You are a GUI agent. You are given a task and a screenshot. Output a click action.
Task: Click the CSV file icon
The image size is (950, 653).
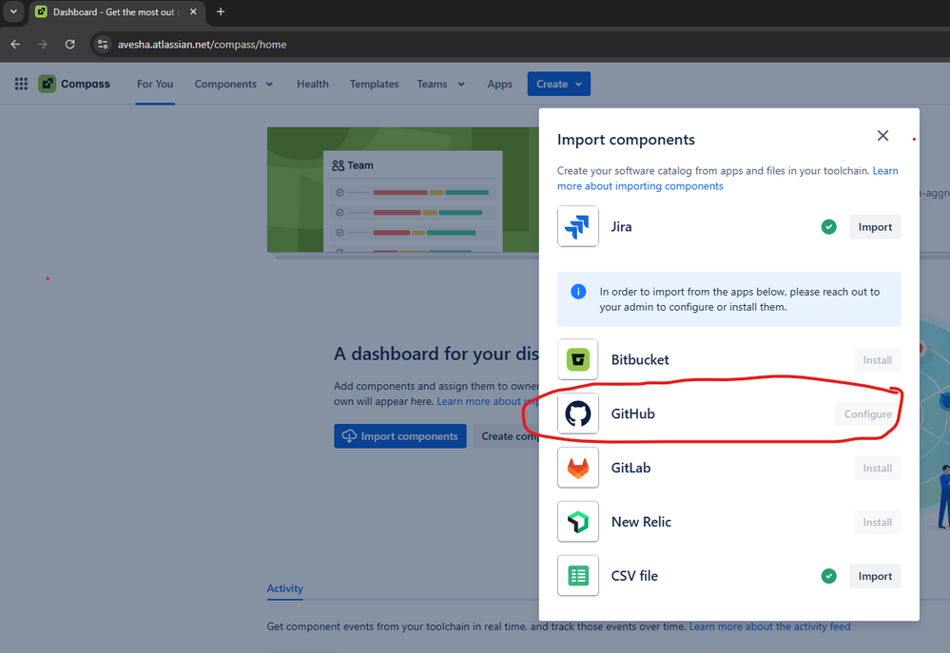click(577, 575)
